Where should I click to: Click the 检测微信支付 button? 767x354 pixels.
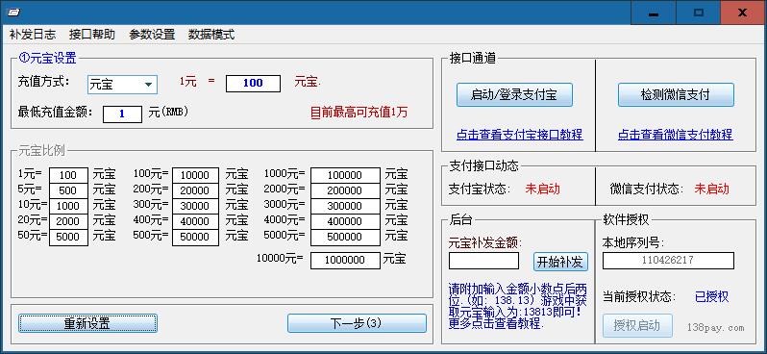[x=676, y=94]
